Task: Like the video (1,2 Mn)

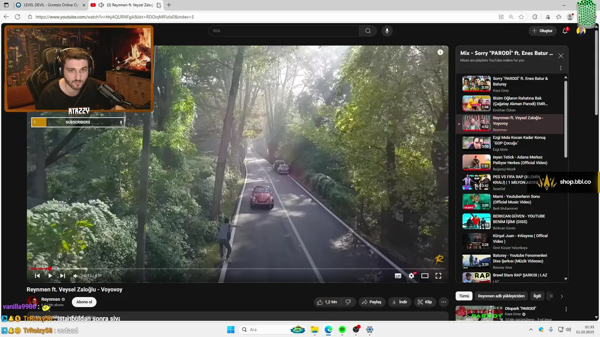Action: click(327, 302)
